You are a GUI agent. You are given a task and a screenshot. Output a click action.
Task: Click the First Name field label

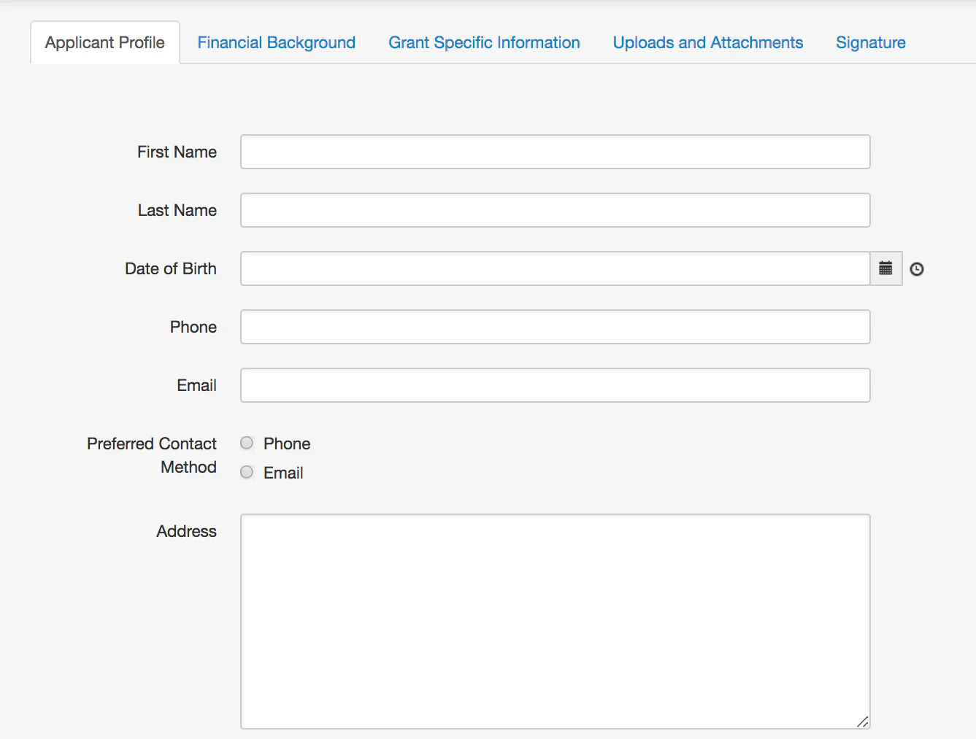point(177,152)
